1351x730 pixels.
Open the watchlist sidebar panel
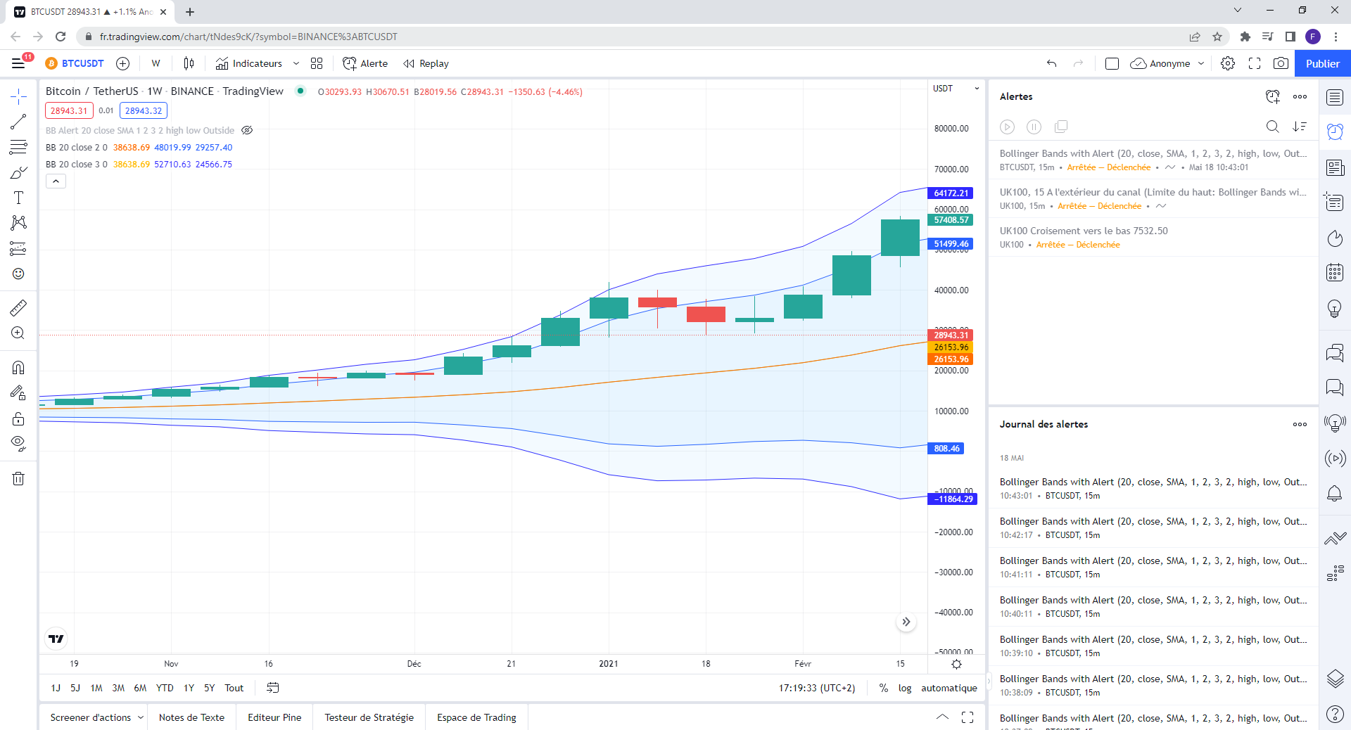(x=1335, y=97)
